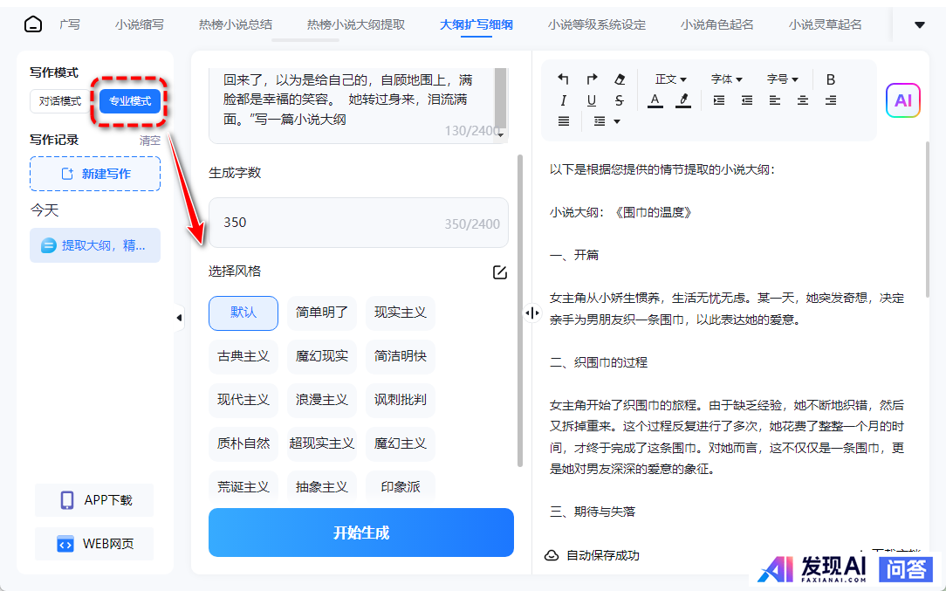Switch to 专业模式
The image size is (946, 591).
130,100
